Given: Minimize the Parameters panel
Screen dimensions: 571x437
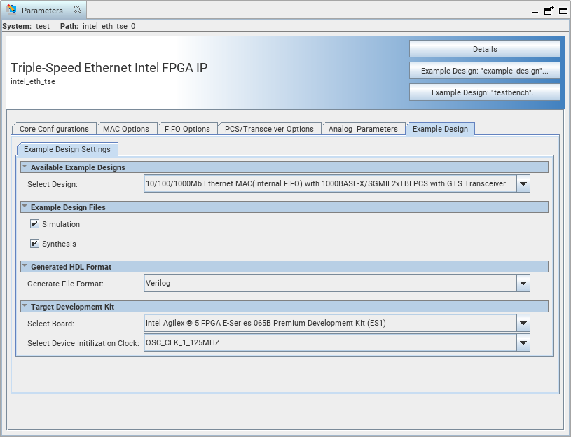Looking at the screenshot, I should point(535,12).
